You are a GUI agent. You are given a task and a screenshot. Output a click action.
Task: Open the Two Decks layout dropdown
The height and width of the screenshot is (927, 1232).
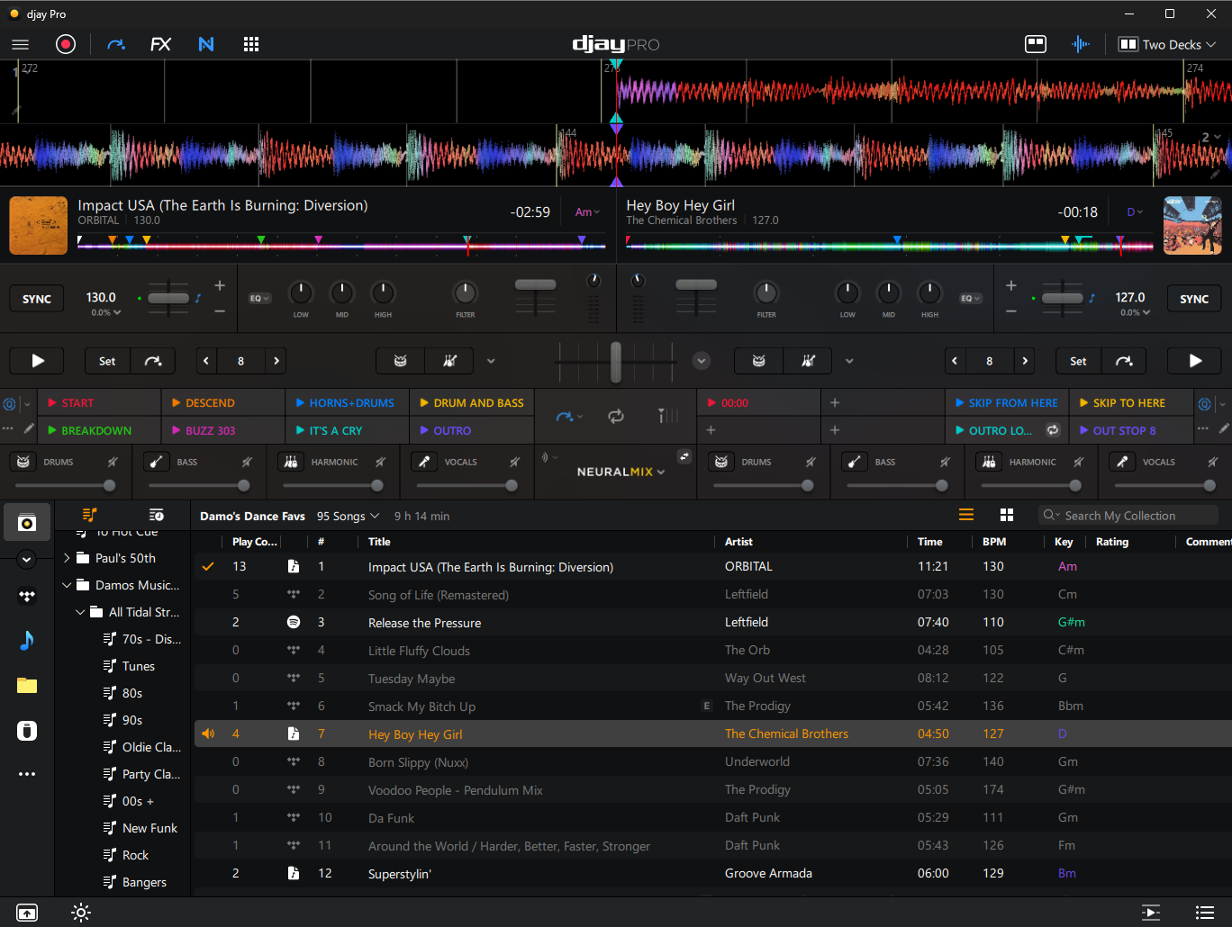tap(1167, 44)
